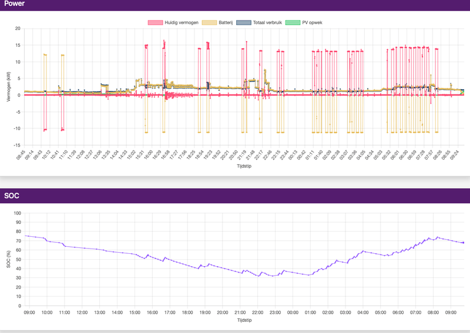Toggle the PV opwek legend entry
The image size is (470, 333).
[304, 22]
